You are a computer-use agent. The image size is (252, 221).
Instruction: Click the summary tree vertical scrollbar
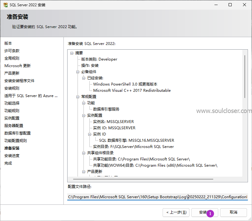245,76
